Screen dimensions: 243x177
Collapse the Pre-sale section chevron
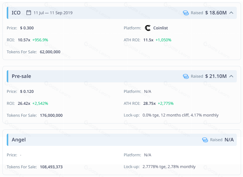click(231, 76)
